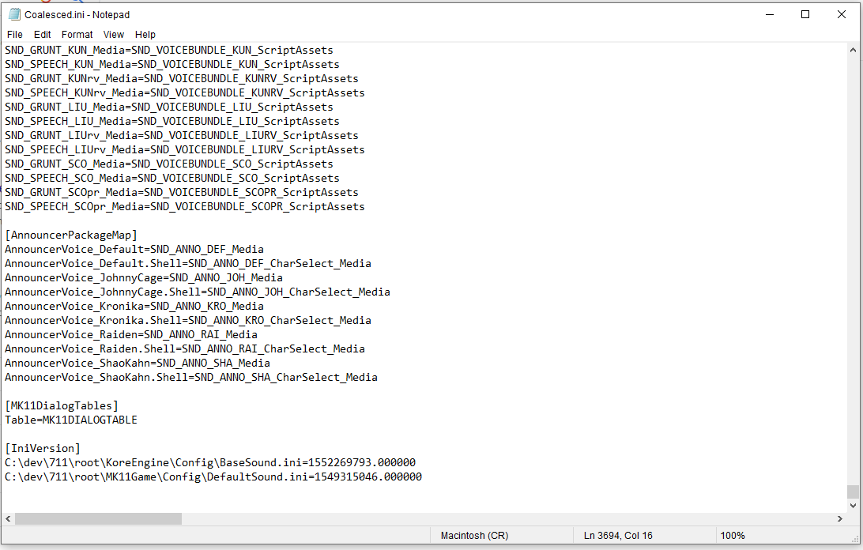Viewport: 863px width, 550px height.
Task: Click the horizontal scrollbar right arrow
Action: pyautogui.click(x=840, y=519)
